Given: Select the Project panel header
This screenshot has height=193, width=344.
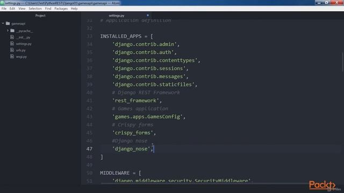Looking at the screenshot, I should (x=40, y=16).
